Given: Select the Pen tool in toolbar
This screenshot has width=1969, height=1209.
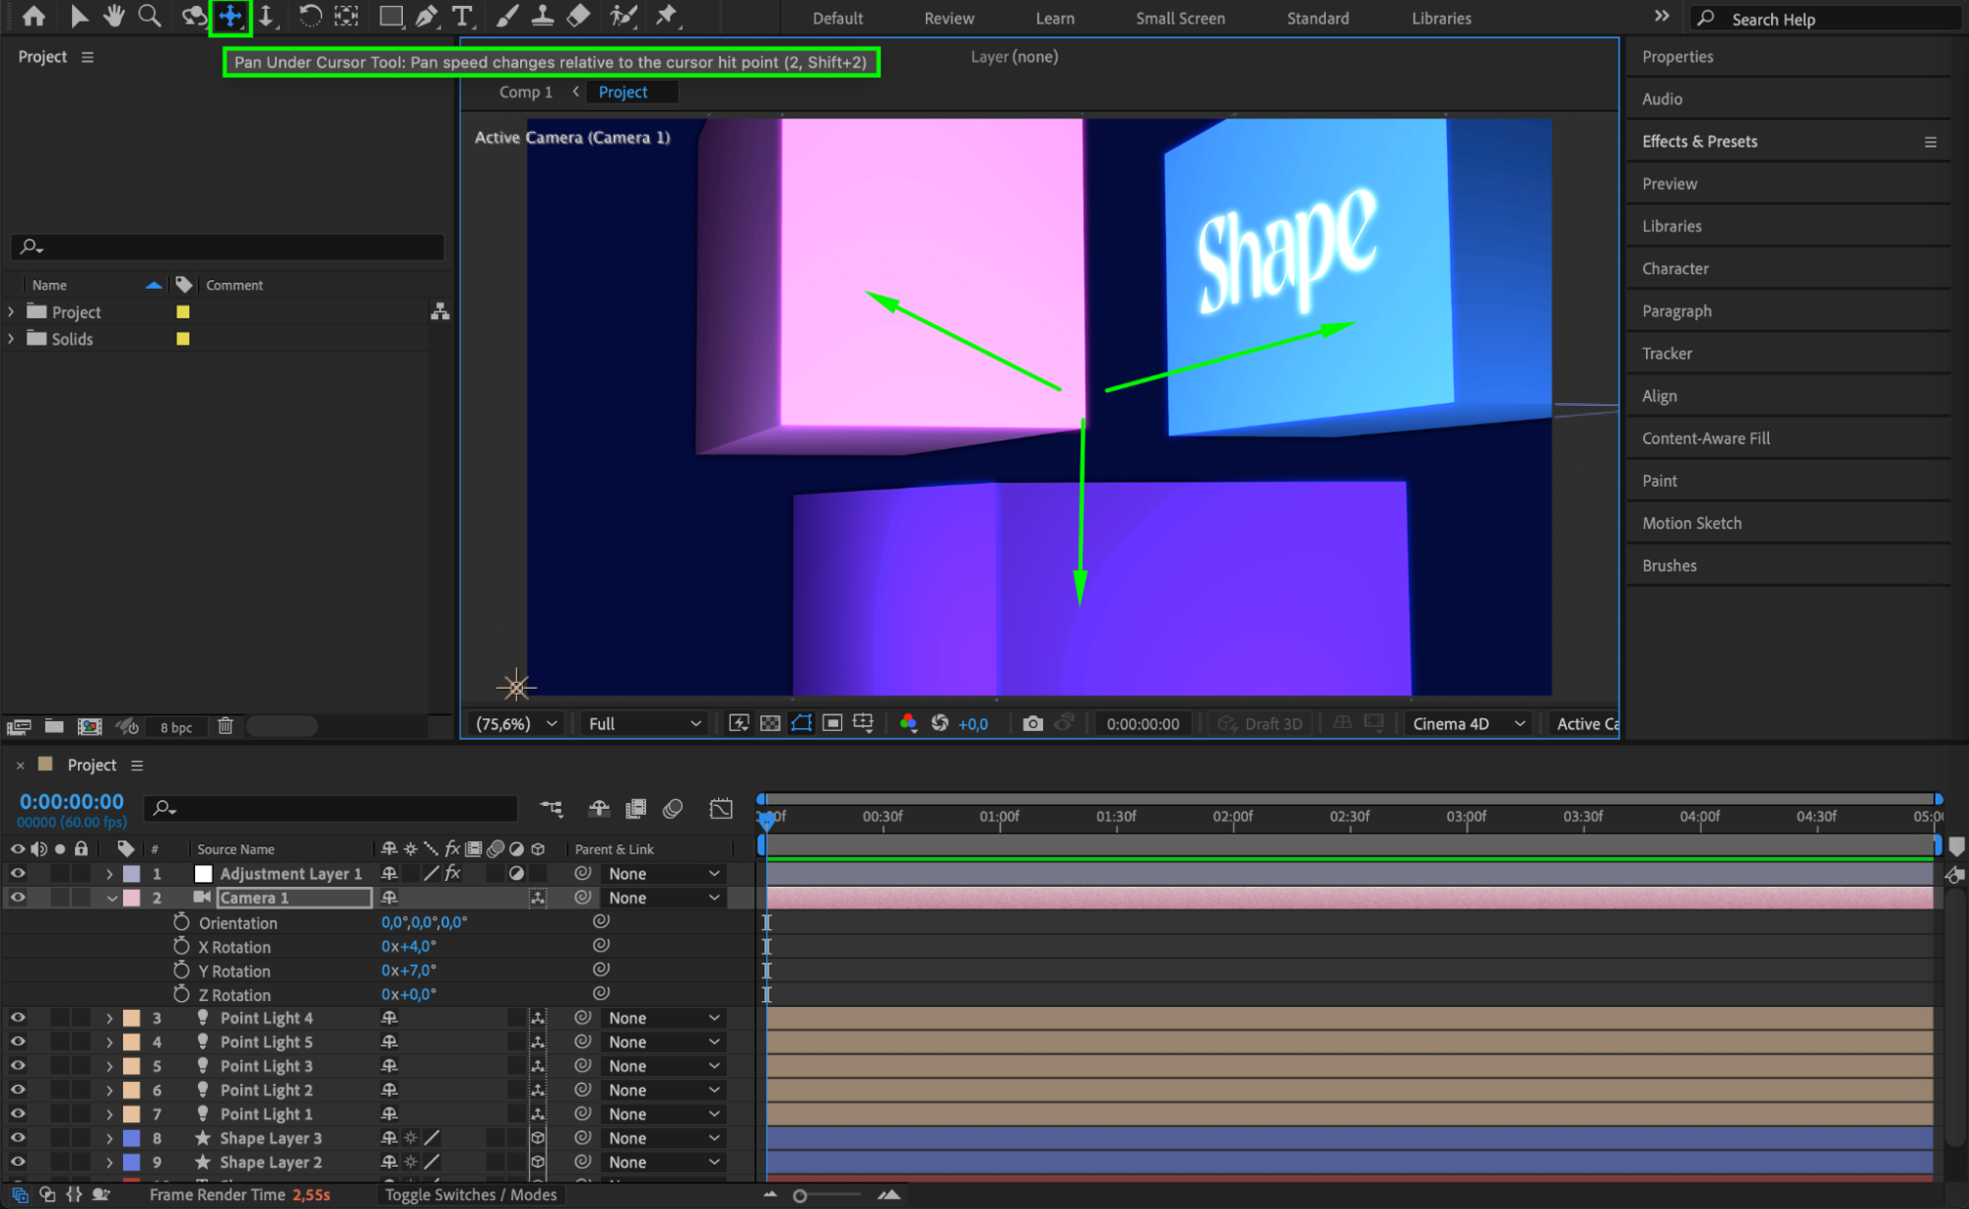Looking at the screenshot, I should click(x=427, y=16).
